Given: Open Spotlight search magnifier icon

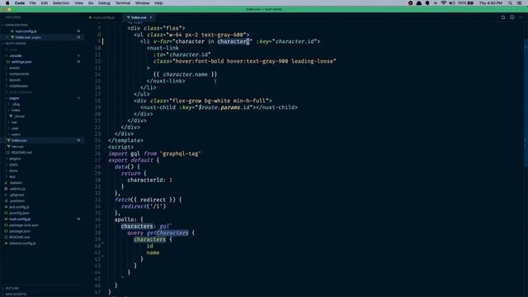Looking at the screenshot, I should tap(510, 3).
